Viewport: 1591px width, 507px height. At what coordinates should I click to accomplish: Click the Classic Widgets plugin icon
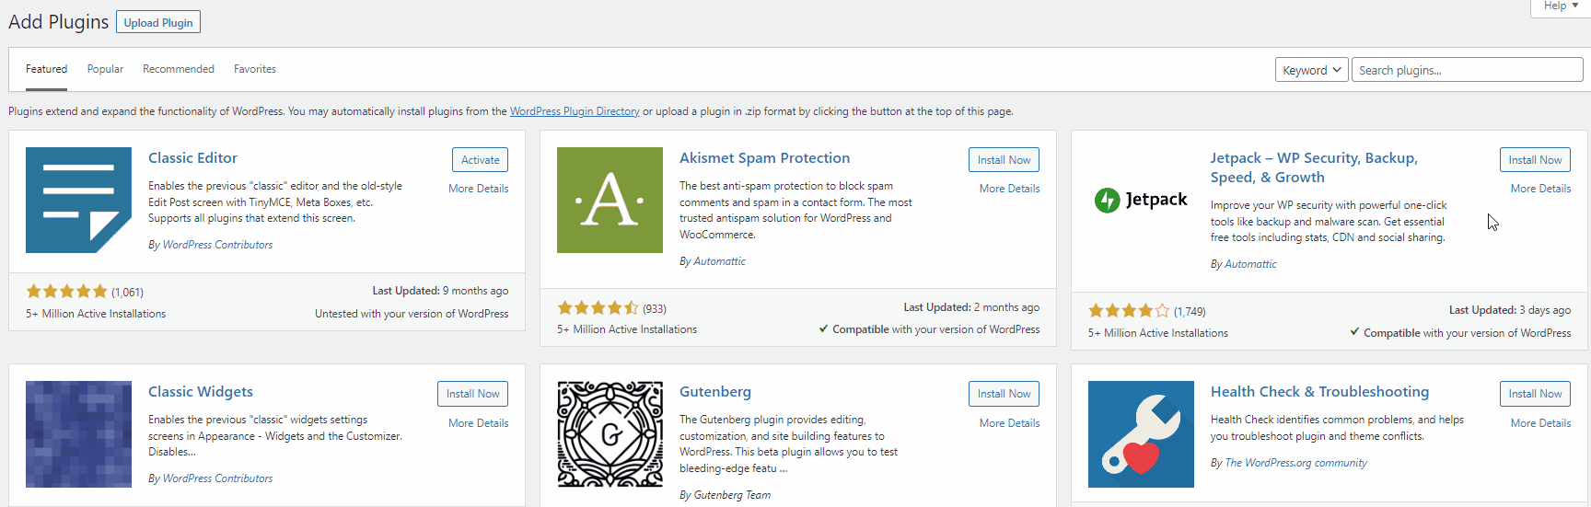(x=78, y=434)
